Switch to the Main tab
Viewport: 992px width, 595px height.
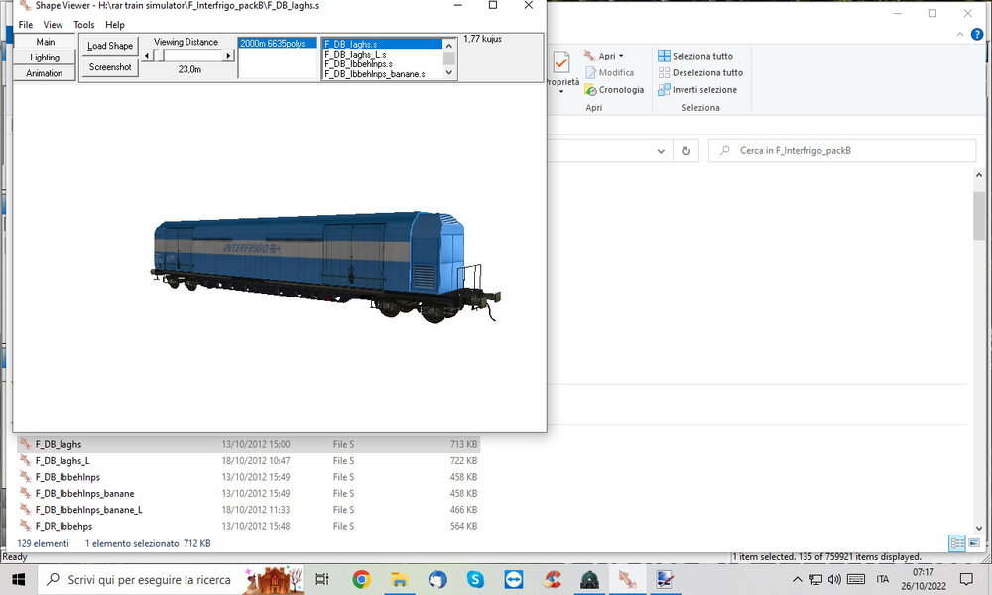click(x=45, y=41)
